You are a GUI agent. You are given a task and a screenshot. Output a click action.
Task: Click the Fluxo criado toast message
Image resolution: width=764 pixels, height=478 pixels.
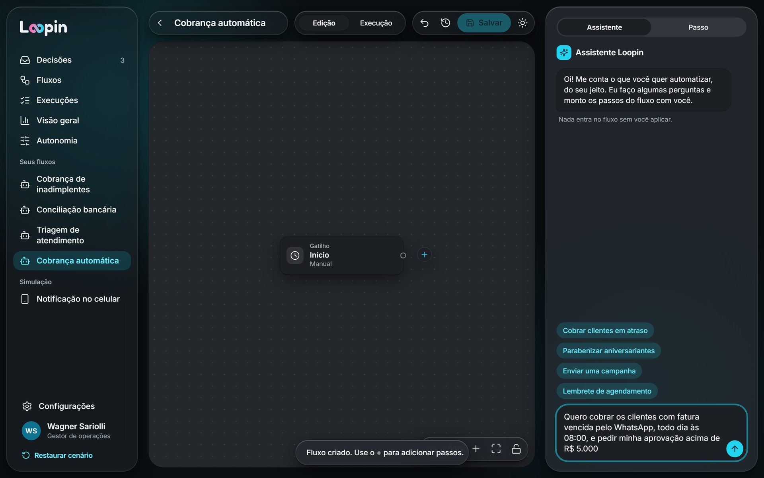[382, 453]
